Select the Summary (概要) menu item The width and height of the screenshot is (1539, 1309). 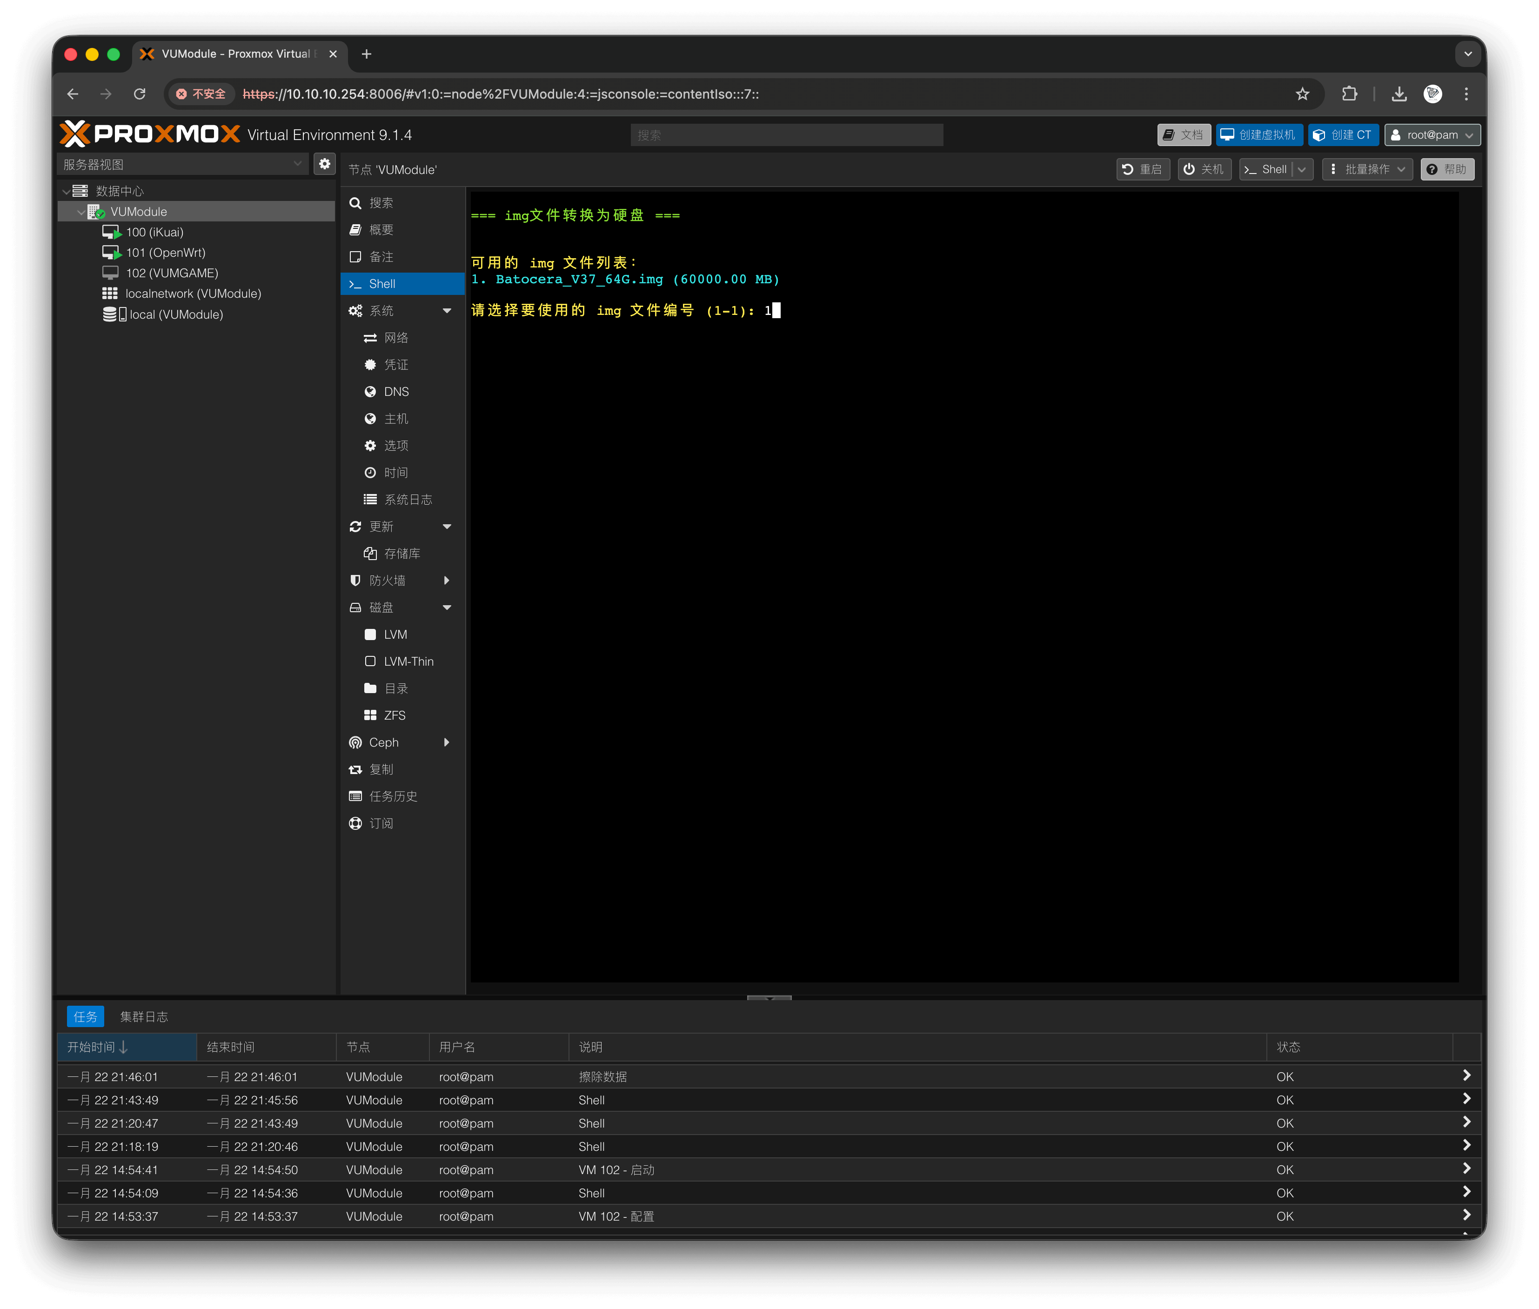coord(381,230)
